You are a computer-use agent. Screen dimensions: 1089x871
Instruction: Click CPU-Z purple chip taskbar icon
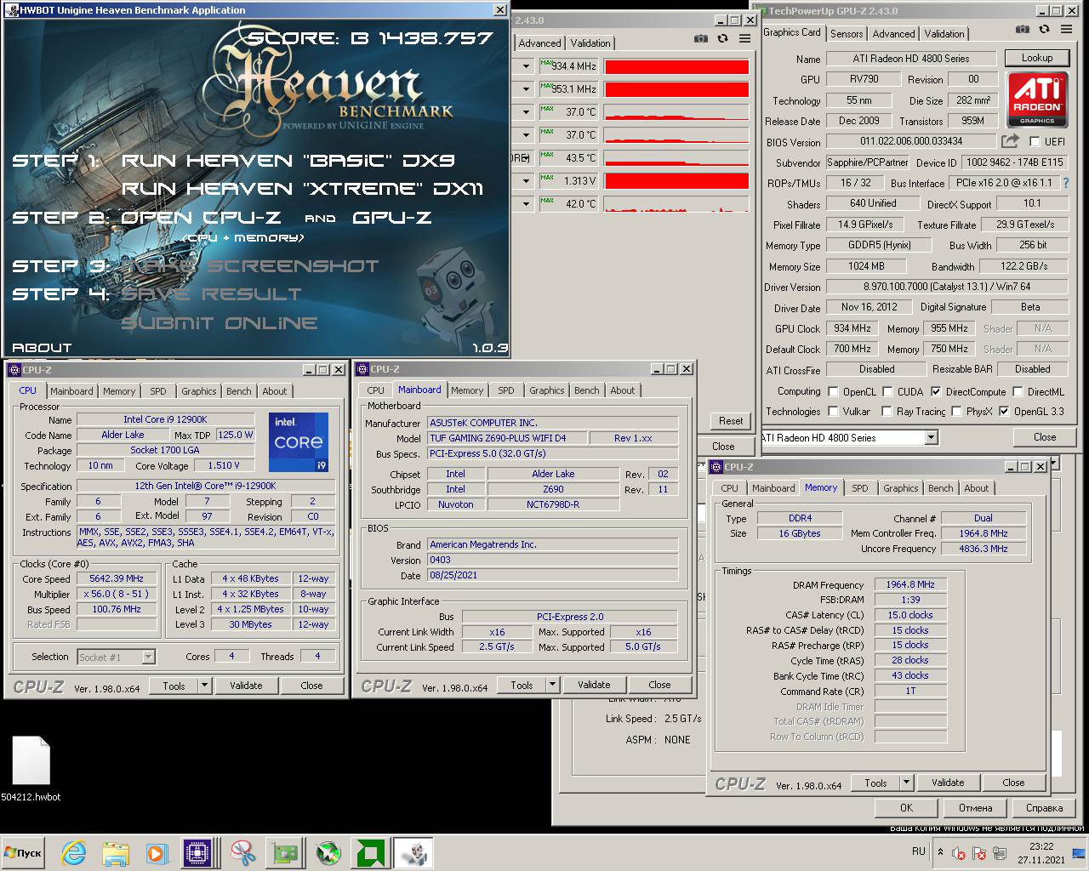tap(197, 853)
